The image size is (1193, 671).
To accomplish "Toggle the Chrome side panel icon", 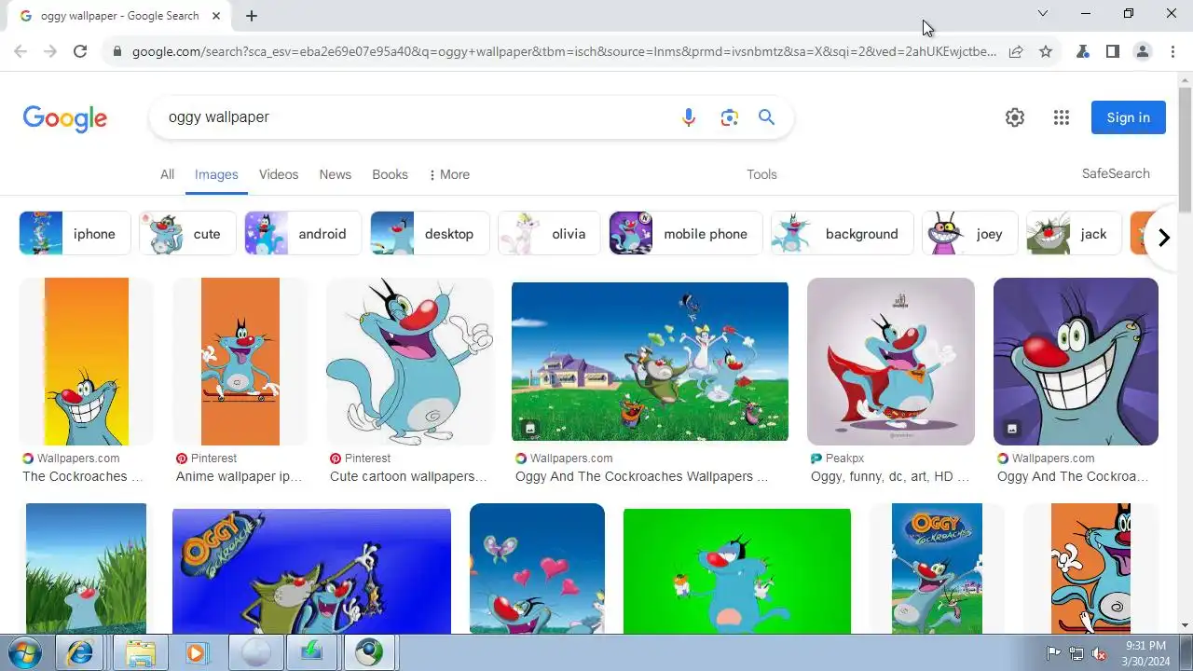I will coord(1113,51).
